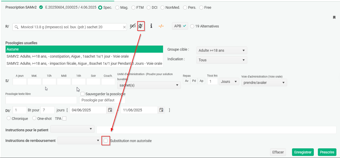Viewport: 340px width, 158px height.
Task: Select the constipation Aigue posology row
Action: pyautogui.click(x=84, y=56)
